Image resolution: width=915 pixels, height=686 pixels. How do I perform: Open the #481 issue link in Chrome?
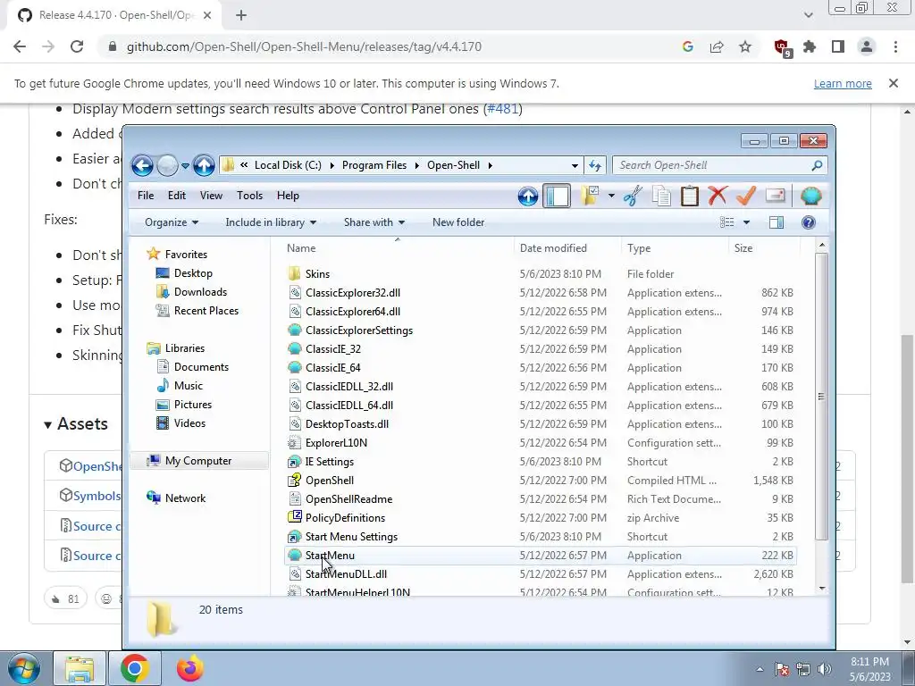click(502, 109)
